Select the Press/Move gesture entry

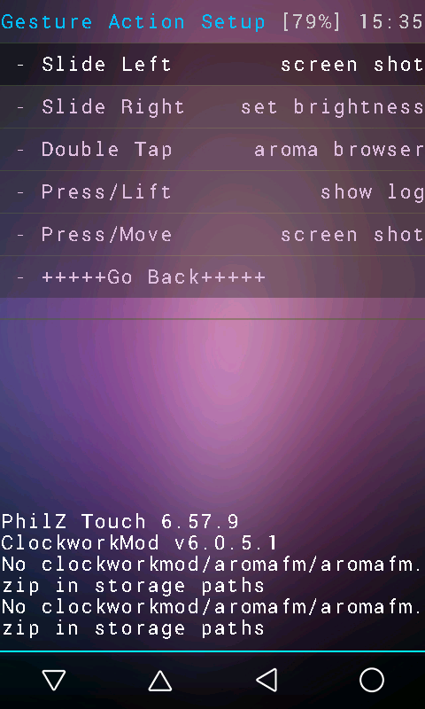click(212, 235)
